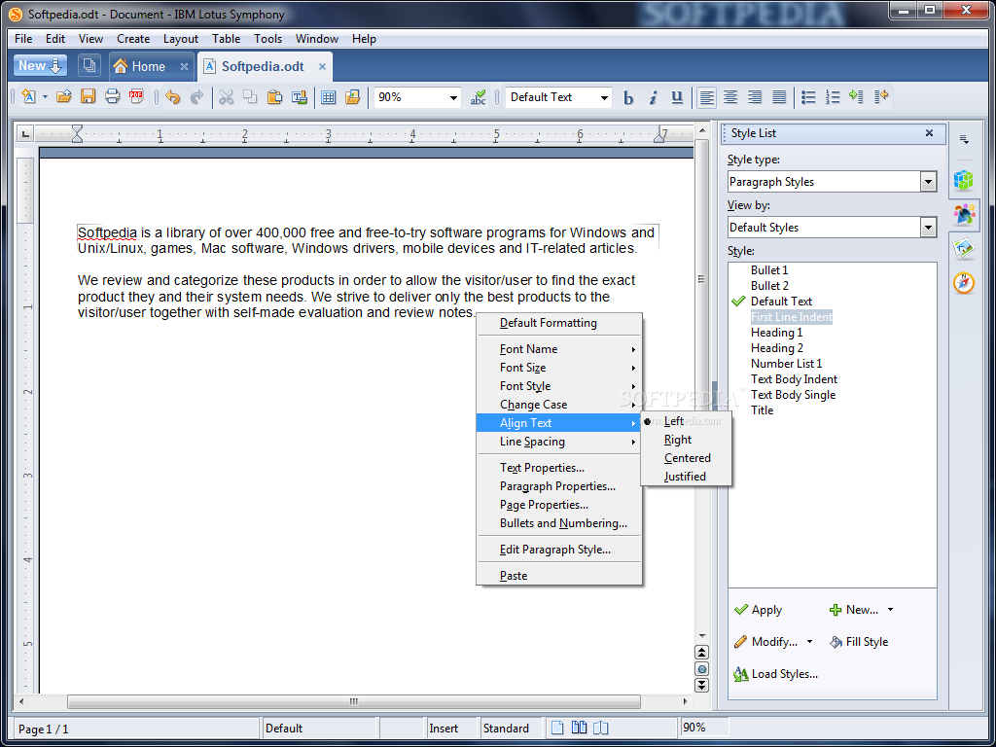This screenshot has width=996, height=747.
Task: Select Heading 1 in the style list
Action: tap(776, 333)
